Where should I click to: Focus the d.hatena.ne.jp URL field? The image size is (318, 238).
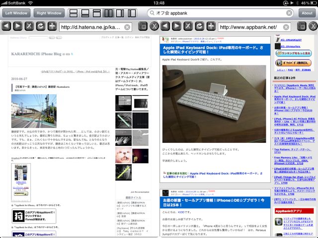pos(95,27)
